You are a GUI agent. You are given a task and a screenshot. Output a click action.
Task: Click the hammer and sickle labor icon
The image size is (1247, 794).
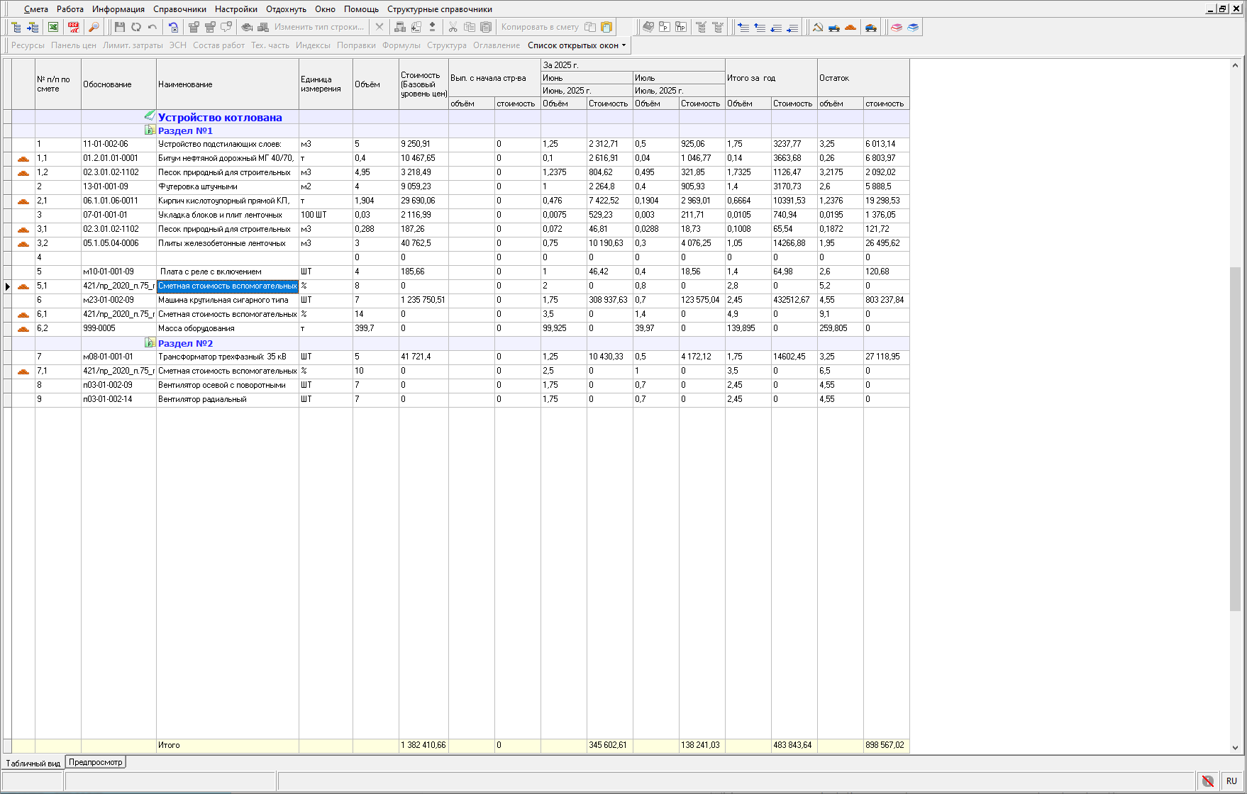pyautogui.click(x=818, y=27)
